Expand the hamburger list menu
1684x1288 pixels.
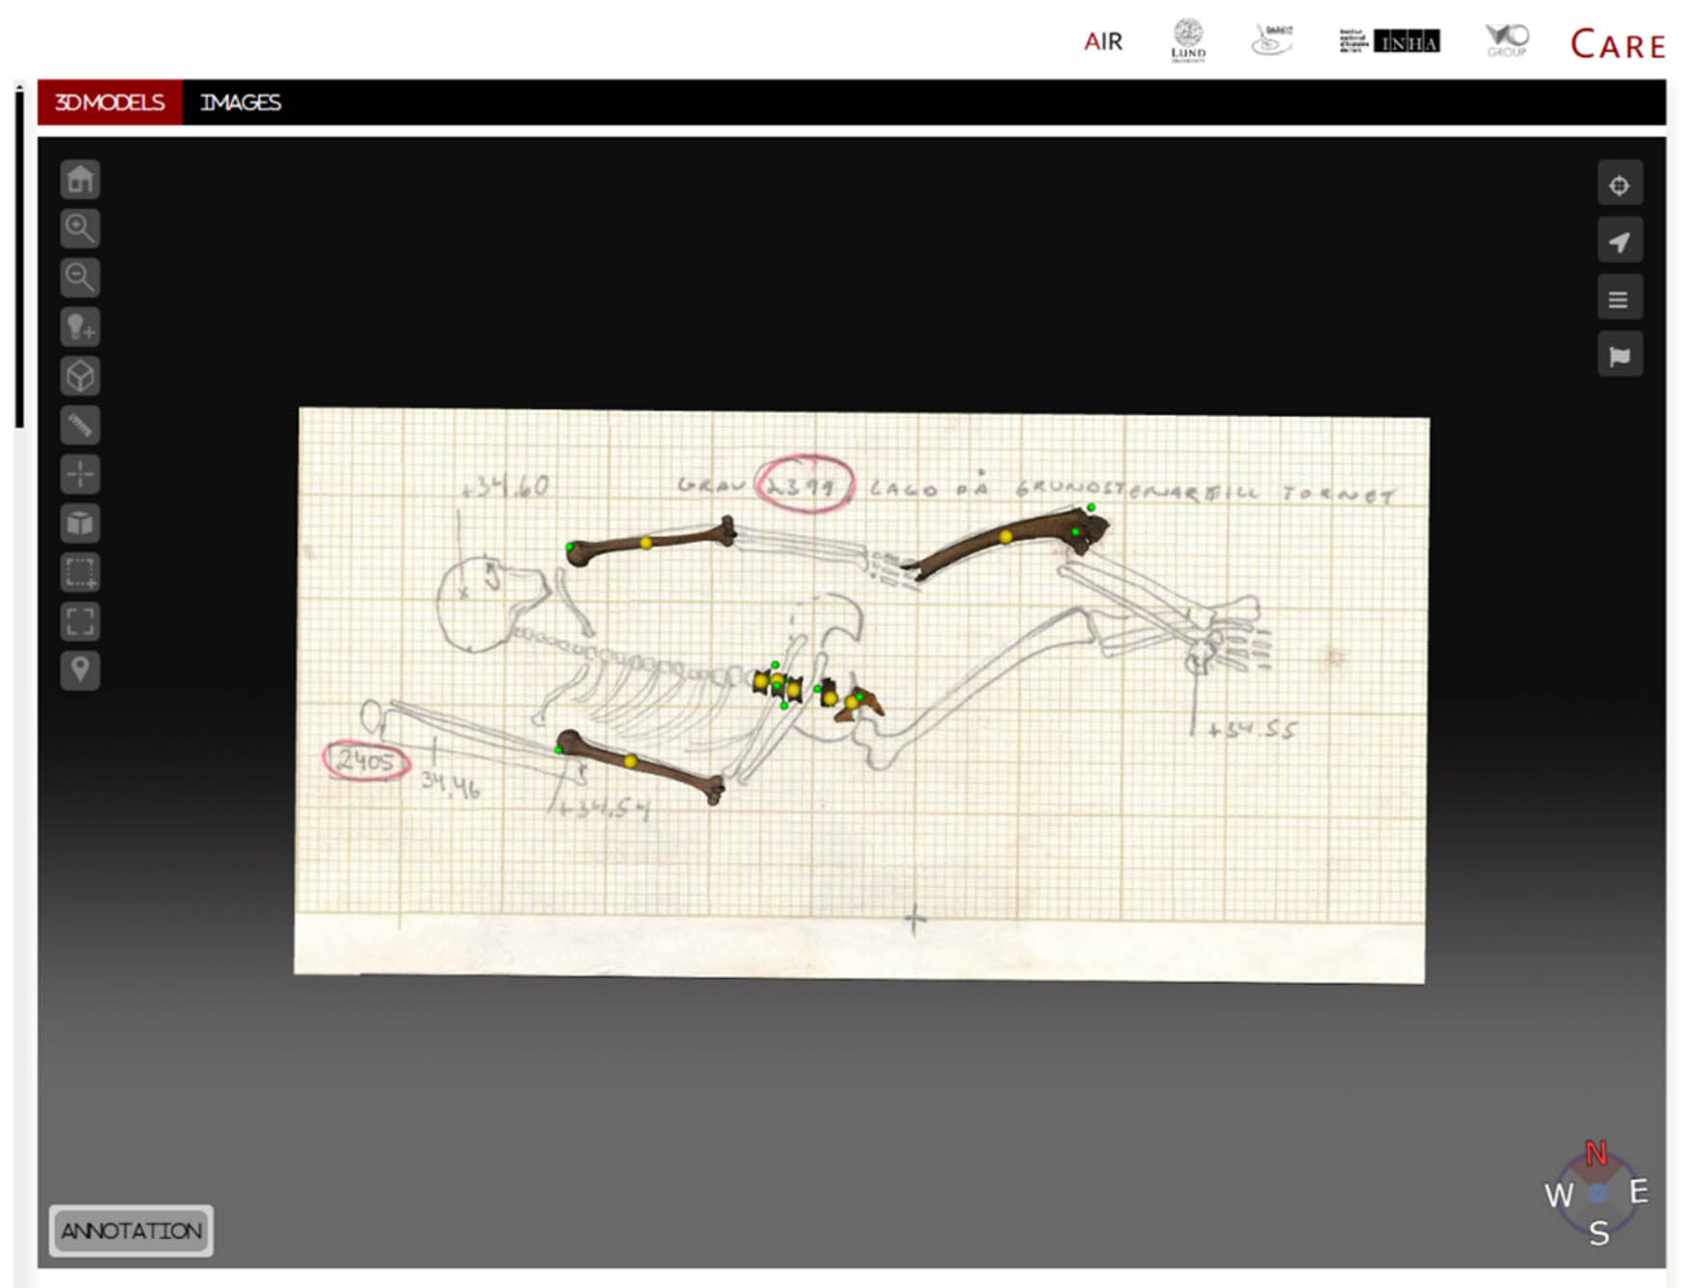point(1619,299)
